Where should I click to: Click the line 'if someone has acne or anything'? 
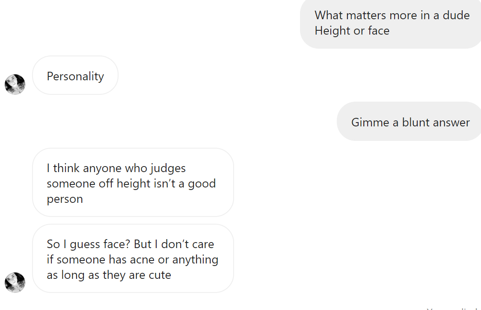133,260
